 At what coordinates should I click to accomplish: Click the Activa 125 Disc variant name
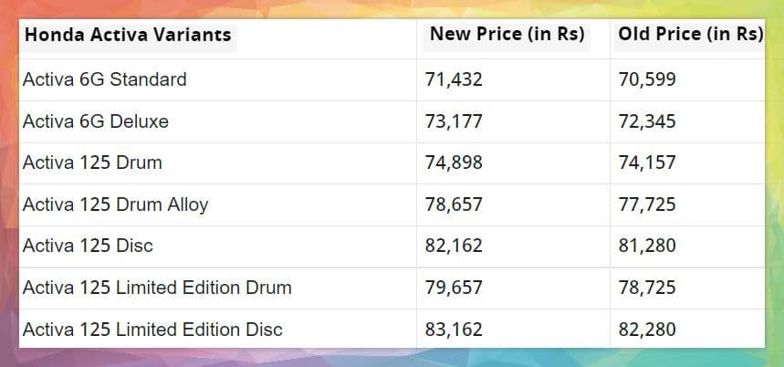click(88, 246)
